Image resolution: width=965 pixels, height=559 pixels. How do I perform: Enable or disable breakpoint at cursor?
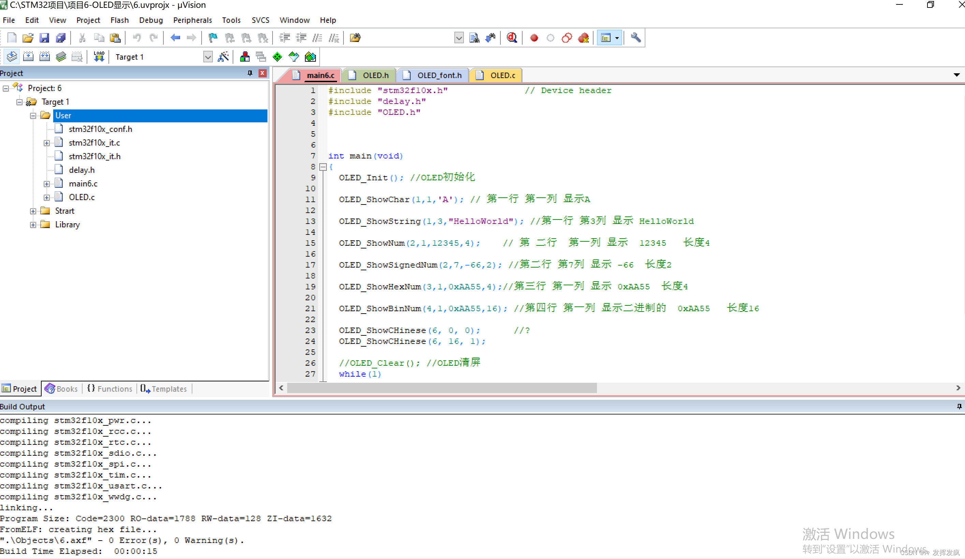(x=551, y=37)
